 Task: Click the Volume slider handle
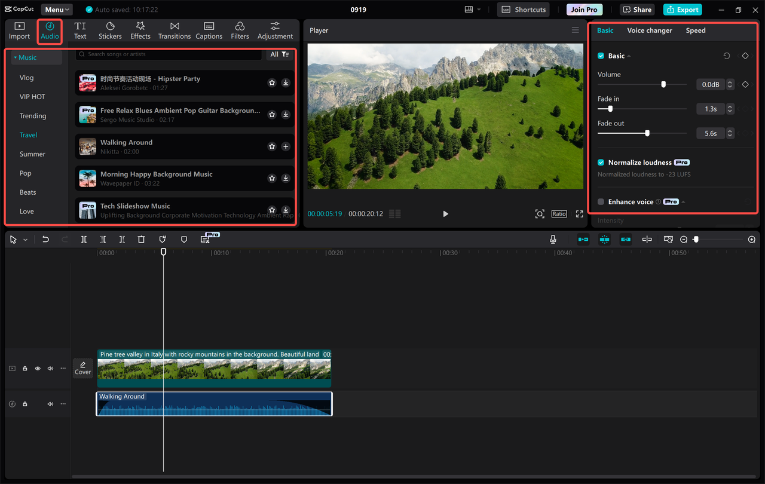pyautogui.click(x=663, y=84)
